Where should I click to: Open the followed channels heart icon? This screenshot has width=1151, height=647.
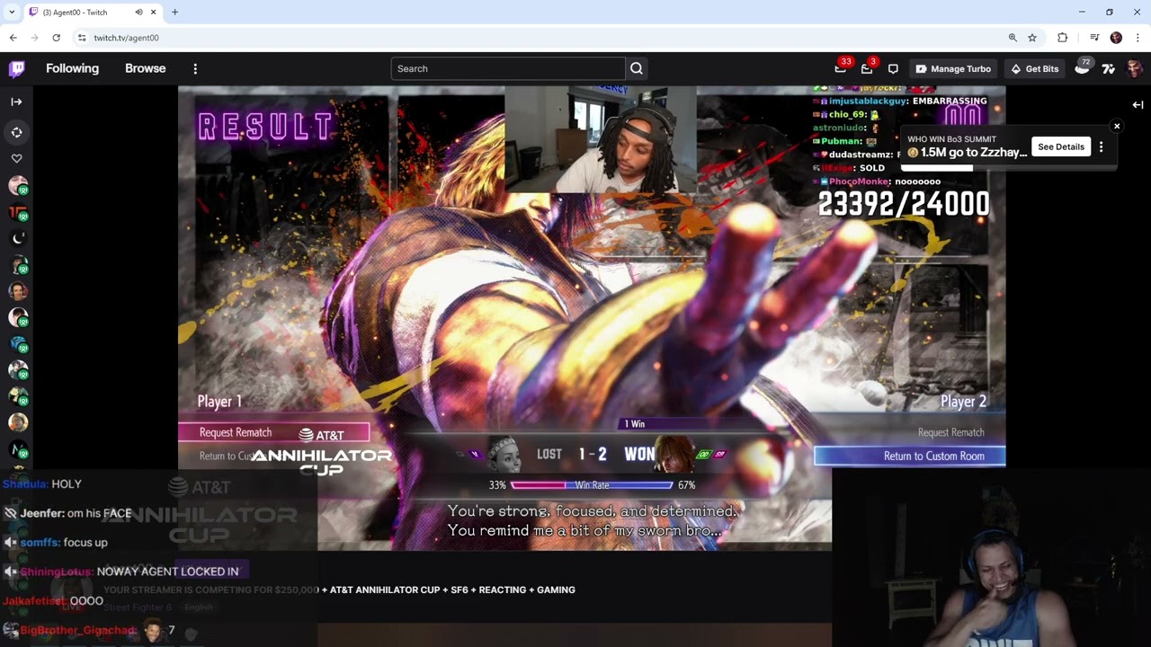16,158
